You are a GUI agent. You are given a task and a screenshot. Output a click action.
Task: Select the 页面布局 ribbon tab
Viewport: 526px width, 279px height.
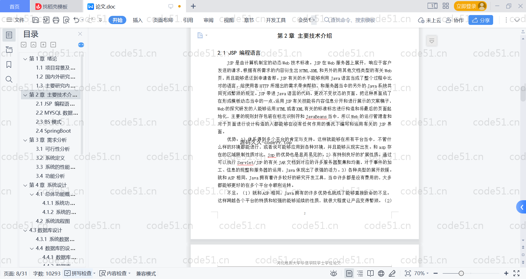pyautogui.click(x=163, y=20)
